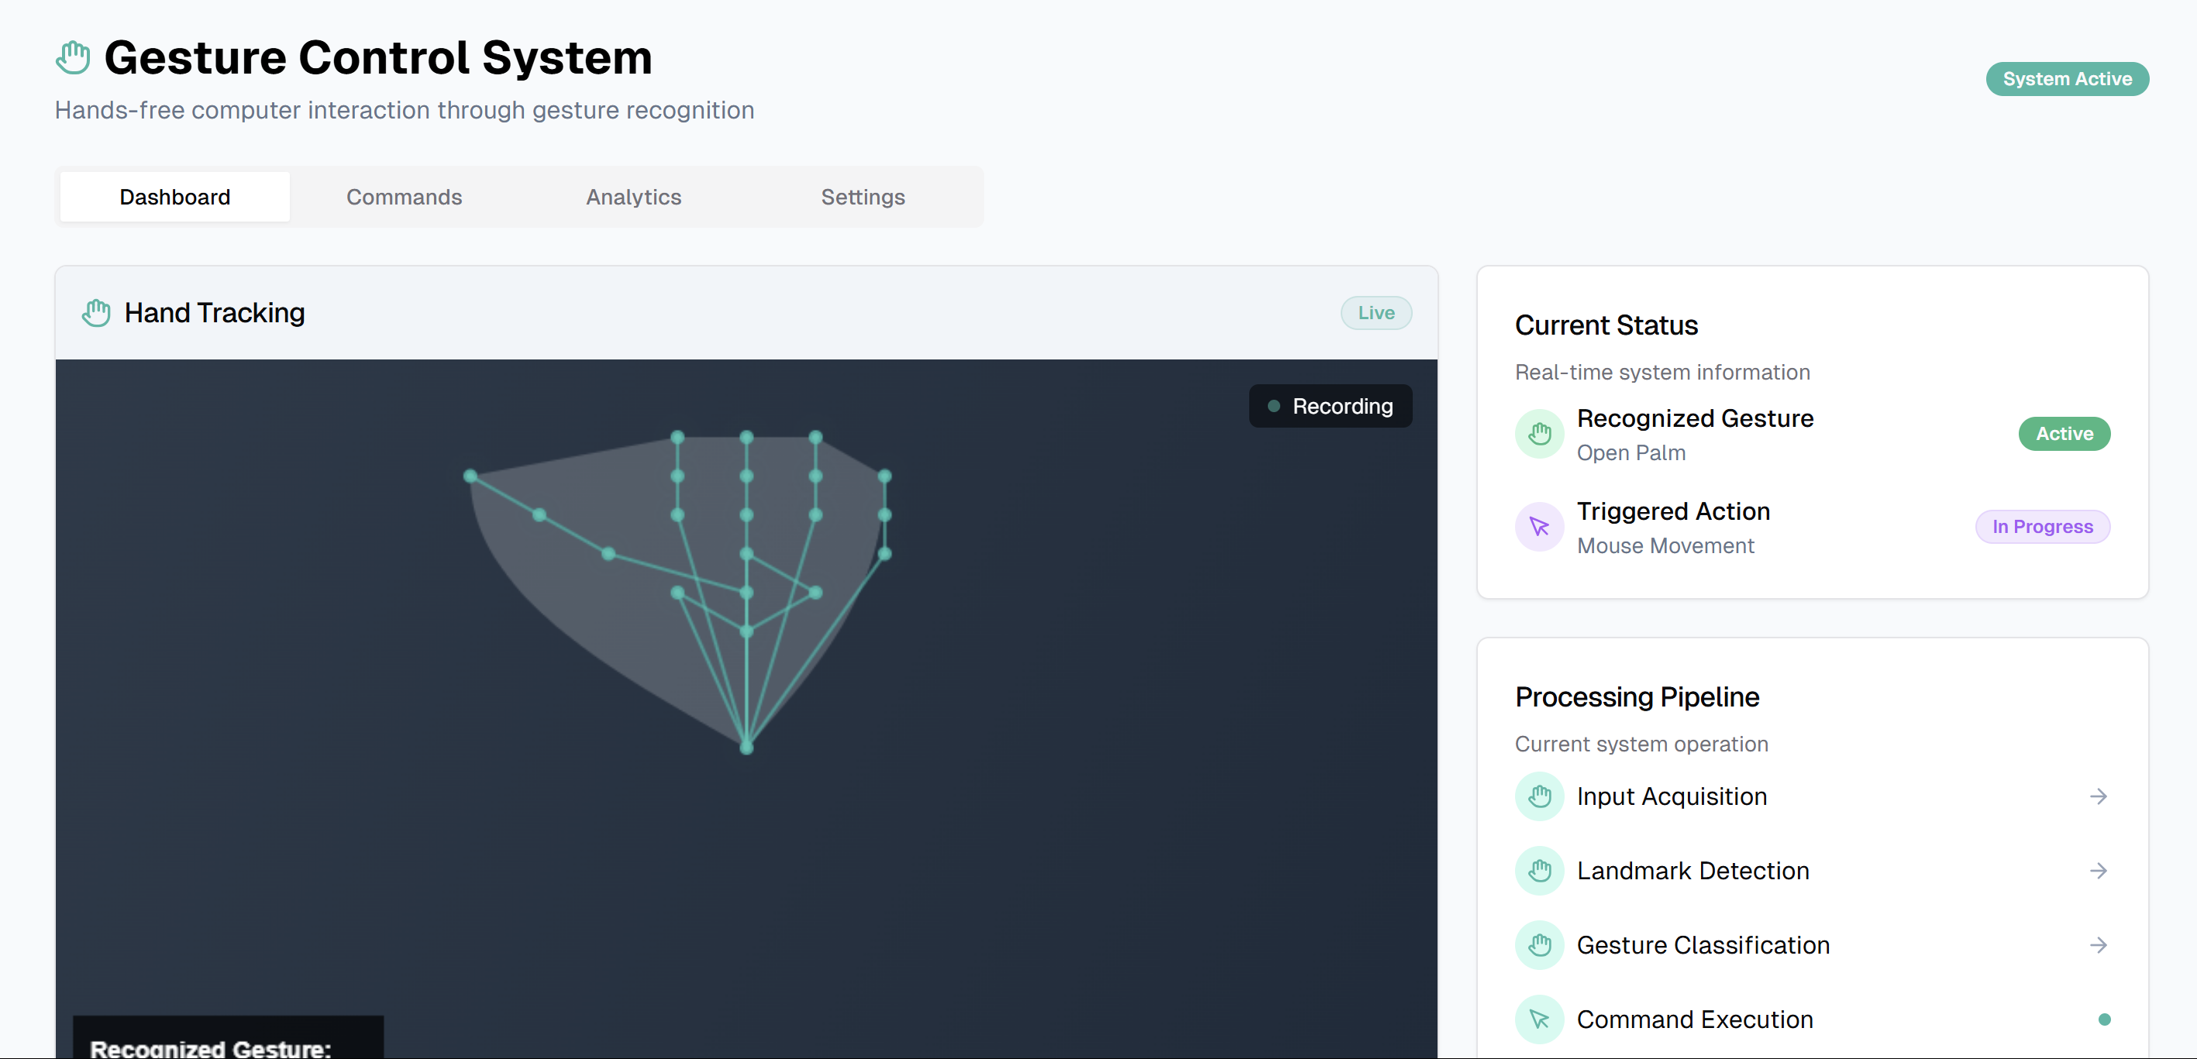Click the Landmark Detection hand icon

pos(1539,871)
